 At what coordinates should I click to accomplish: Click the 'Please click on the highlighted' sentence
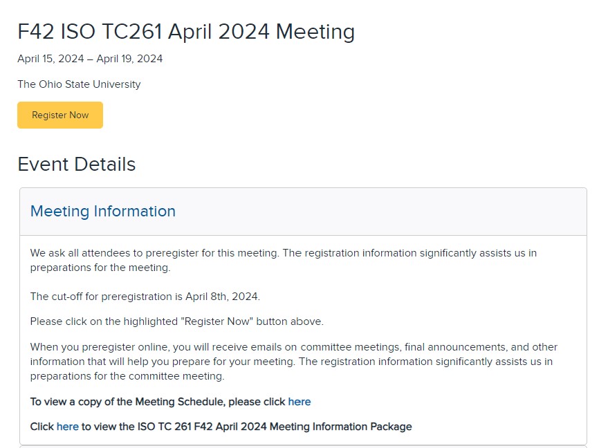[177, 321]
